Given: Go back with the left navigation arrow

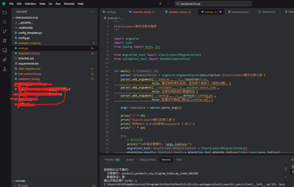Looking at the screenshot, I should [x=160, y=4].
